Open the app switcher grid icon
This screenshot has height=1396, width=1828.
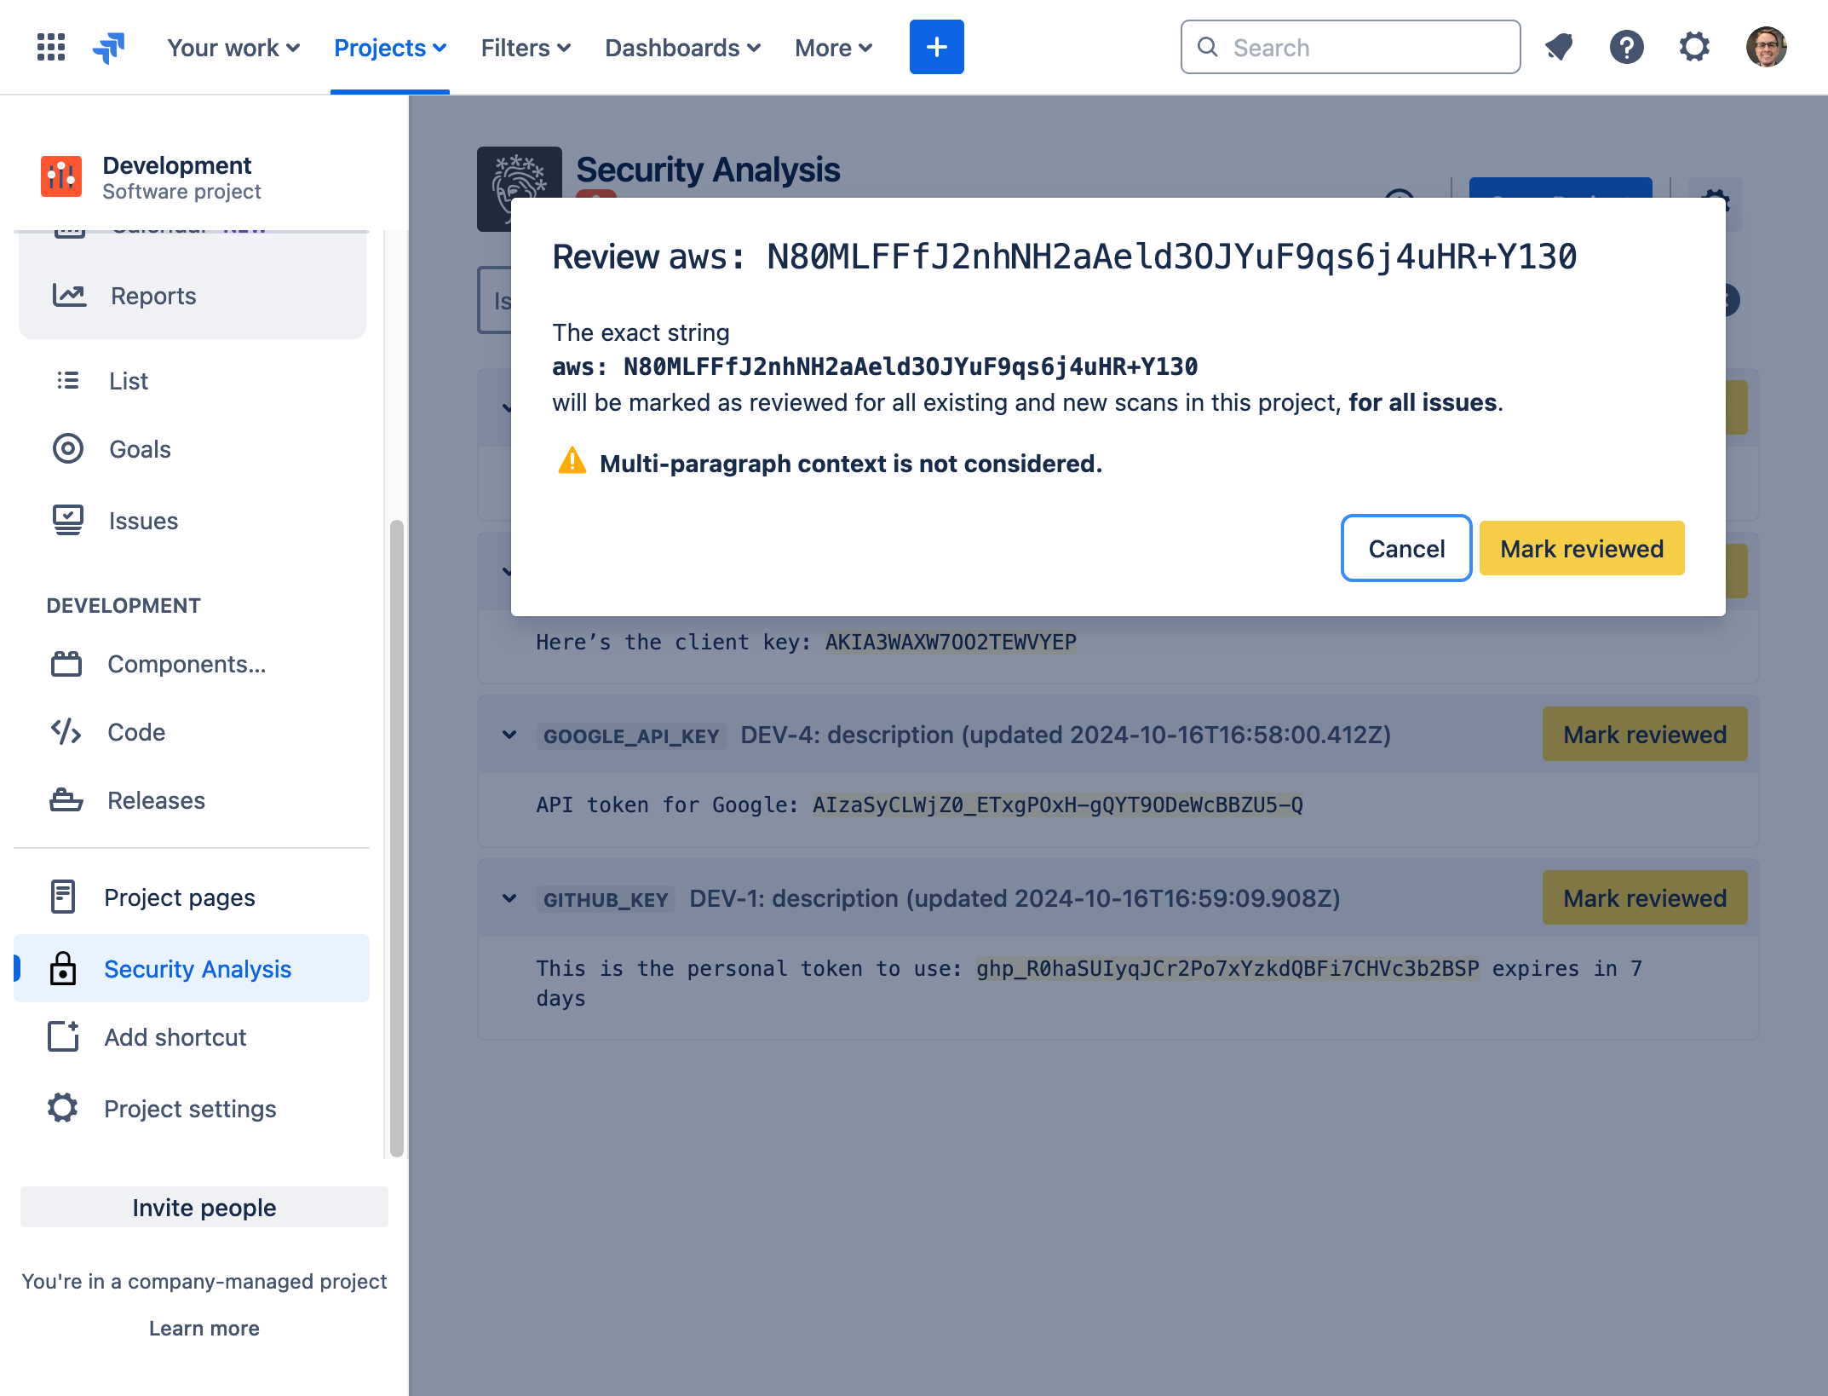point(51,47)
